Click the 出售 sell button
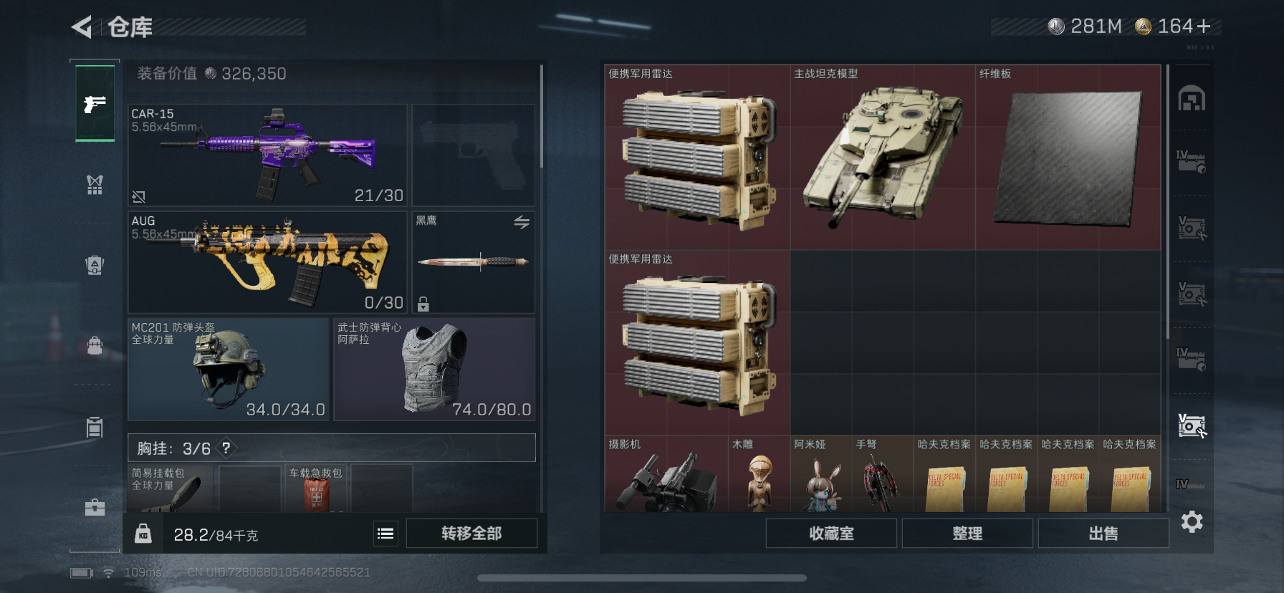Viewport: 1284px width, 593px height. click(x=1103, y=534)
